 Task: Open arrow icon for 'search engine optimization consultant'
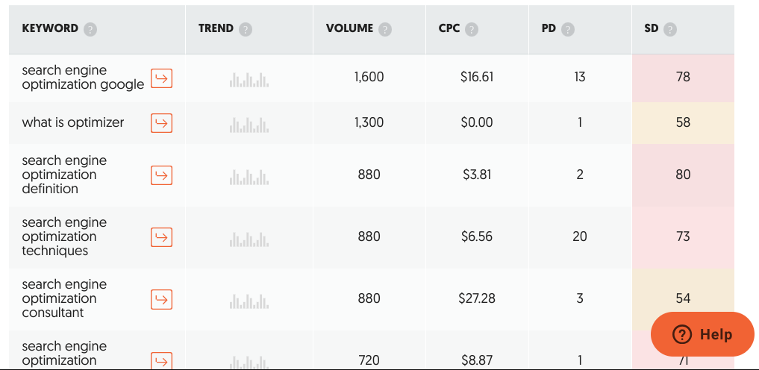pos(162,299)
